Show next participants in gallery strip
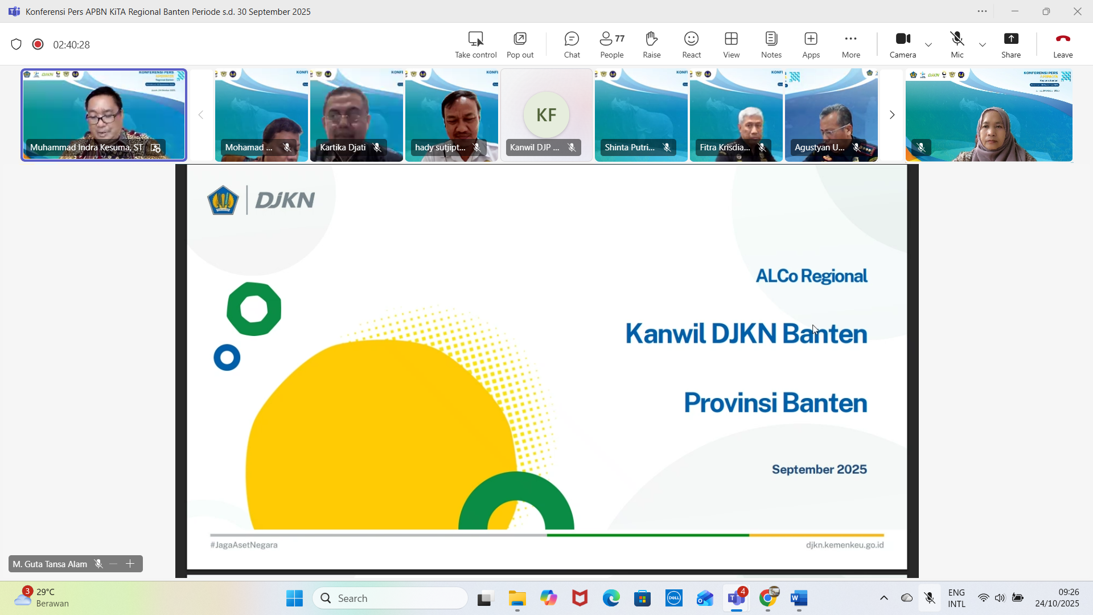The height and width of the screenshot is (615, 1093). click(x=892, y=115)
